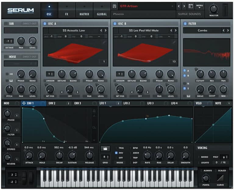Viewport: 234px width, 190px height.
Task: Toggle noise one-shot arrow icon
Action: pyautogui.click(x=11, y=74)
